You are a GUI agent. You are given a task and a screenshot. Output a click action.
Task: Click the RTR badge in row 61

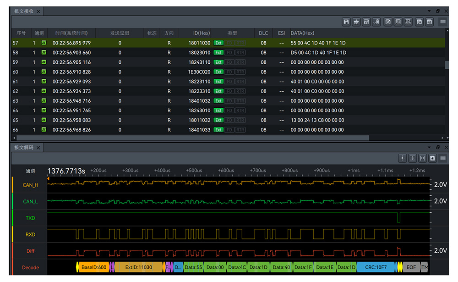tap(240, 82)
